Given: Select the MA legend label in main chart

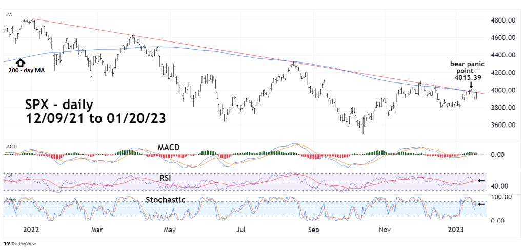Looking at the screenshot, I should coord(9,15).
